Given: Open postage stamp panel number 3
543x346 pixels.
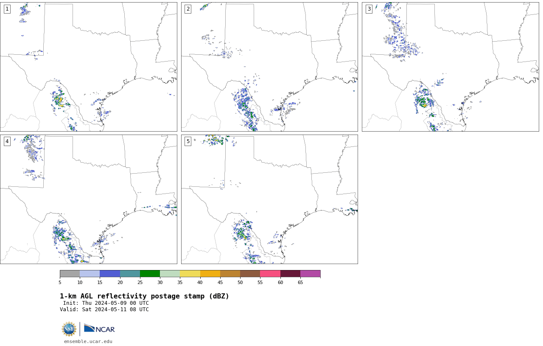Looking at the screenshot, I should (x=450, y=67).
